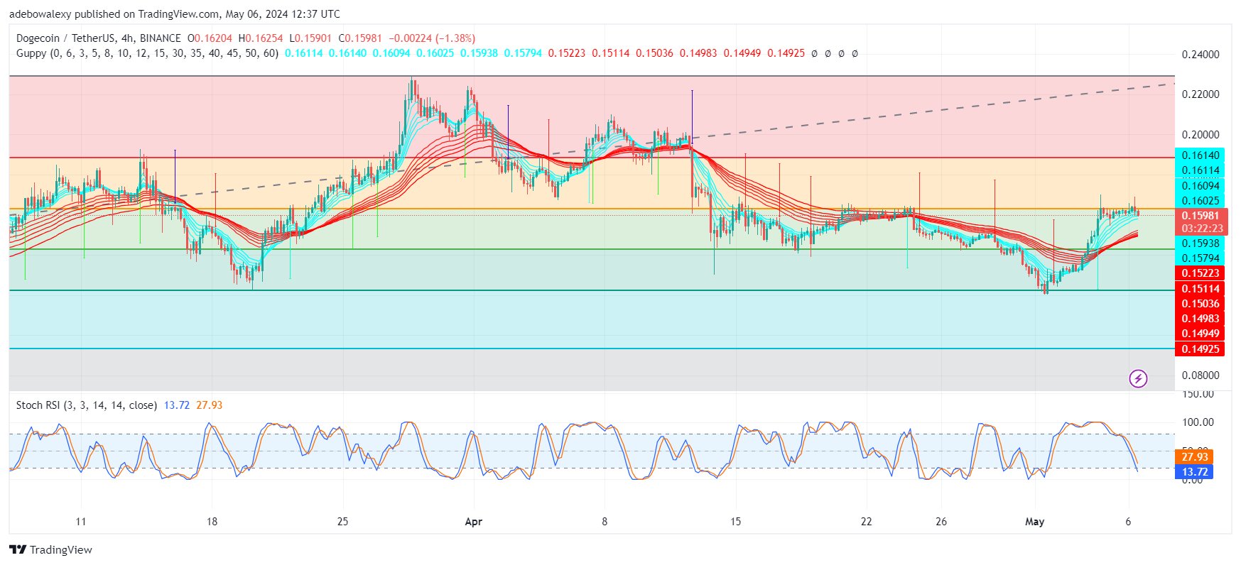Click the Guppy legend value 0.15223
Screen dimensions: 1241x565
tap(567, 53)
